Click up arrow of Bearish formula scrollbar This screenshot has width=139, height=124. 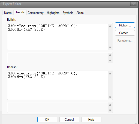click(110, 74)
